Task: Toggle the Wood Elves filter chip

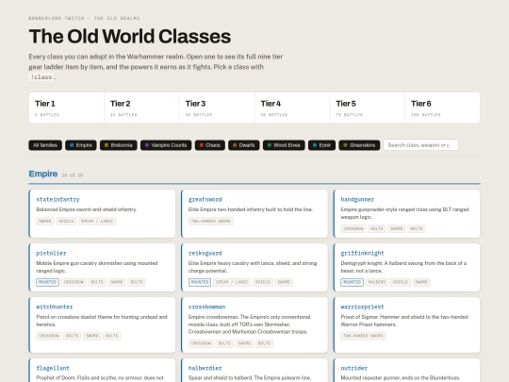Action: [284, 145]
